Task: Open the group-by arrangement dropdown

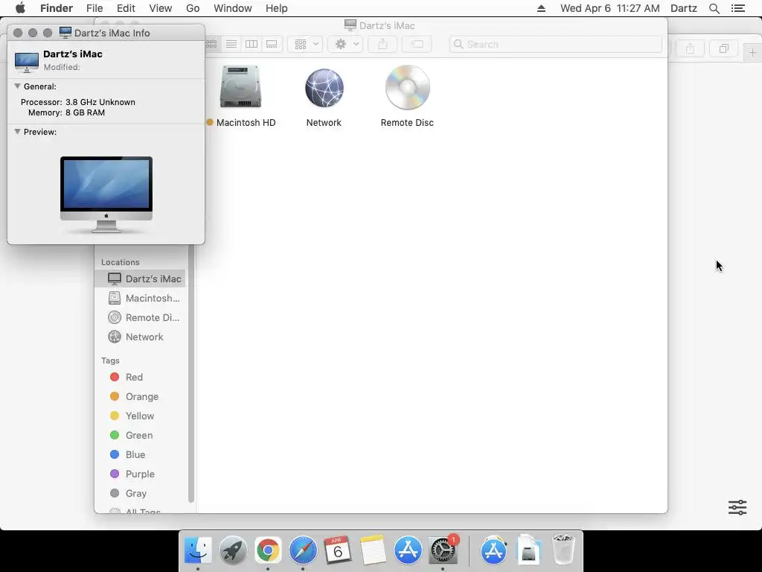Action: 305,44
